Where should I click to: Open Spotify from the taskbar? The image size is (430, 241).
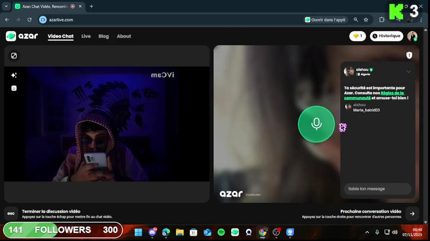(x=221, y=232)
